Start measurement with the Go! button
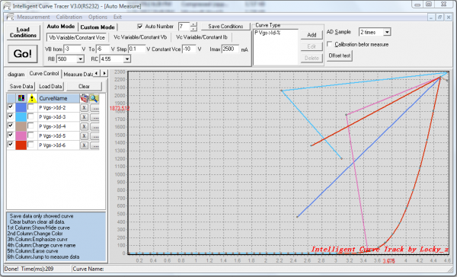Image resolution: width=457 pixels, height=277 pixels. tap(22, 53)
